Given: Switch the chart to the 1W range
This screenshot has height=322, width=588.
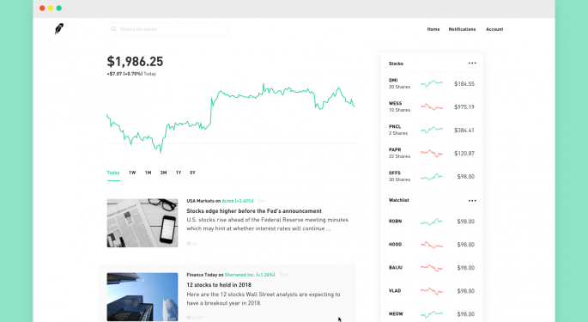Looking at the screenshot, I should click(132, 173).
